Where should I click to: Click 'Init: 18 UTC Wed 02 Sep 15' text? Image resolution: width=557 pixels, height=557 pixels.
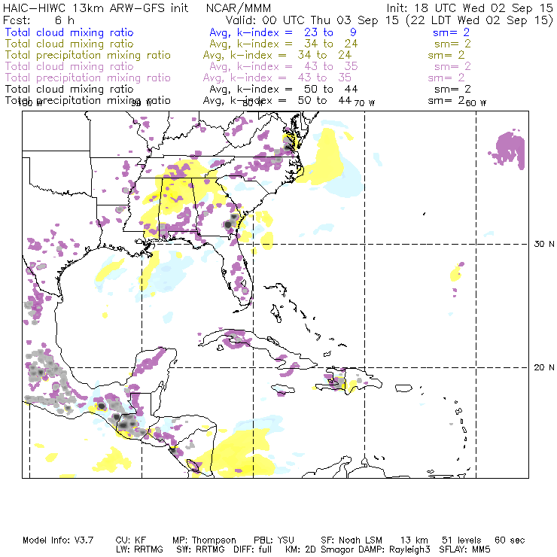tap(470, 8)
